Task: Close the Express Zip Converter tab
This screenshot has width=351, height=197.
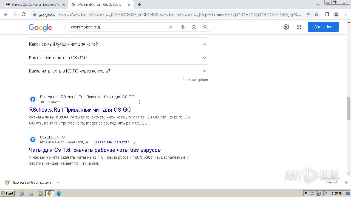Action: tap(64, 5)
